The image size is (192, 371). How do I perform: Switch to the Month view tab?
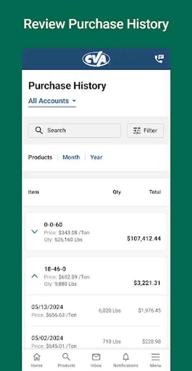pos(71,157)
